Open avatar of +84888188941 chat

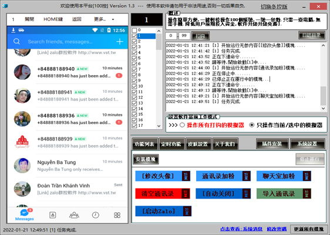pyautogui.click(x=22, y=95)
